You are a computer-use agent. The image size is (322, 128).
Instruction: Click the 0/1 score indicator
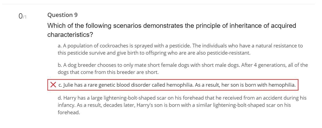click(x=22, y=16)
